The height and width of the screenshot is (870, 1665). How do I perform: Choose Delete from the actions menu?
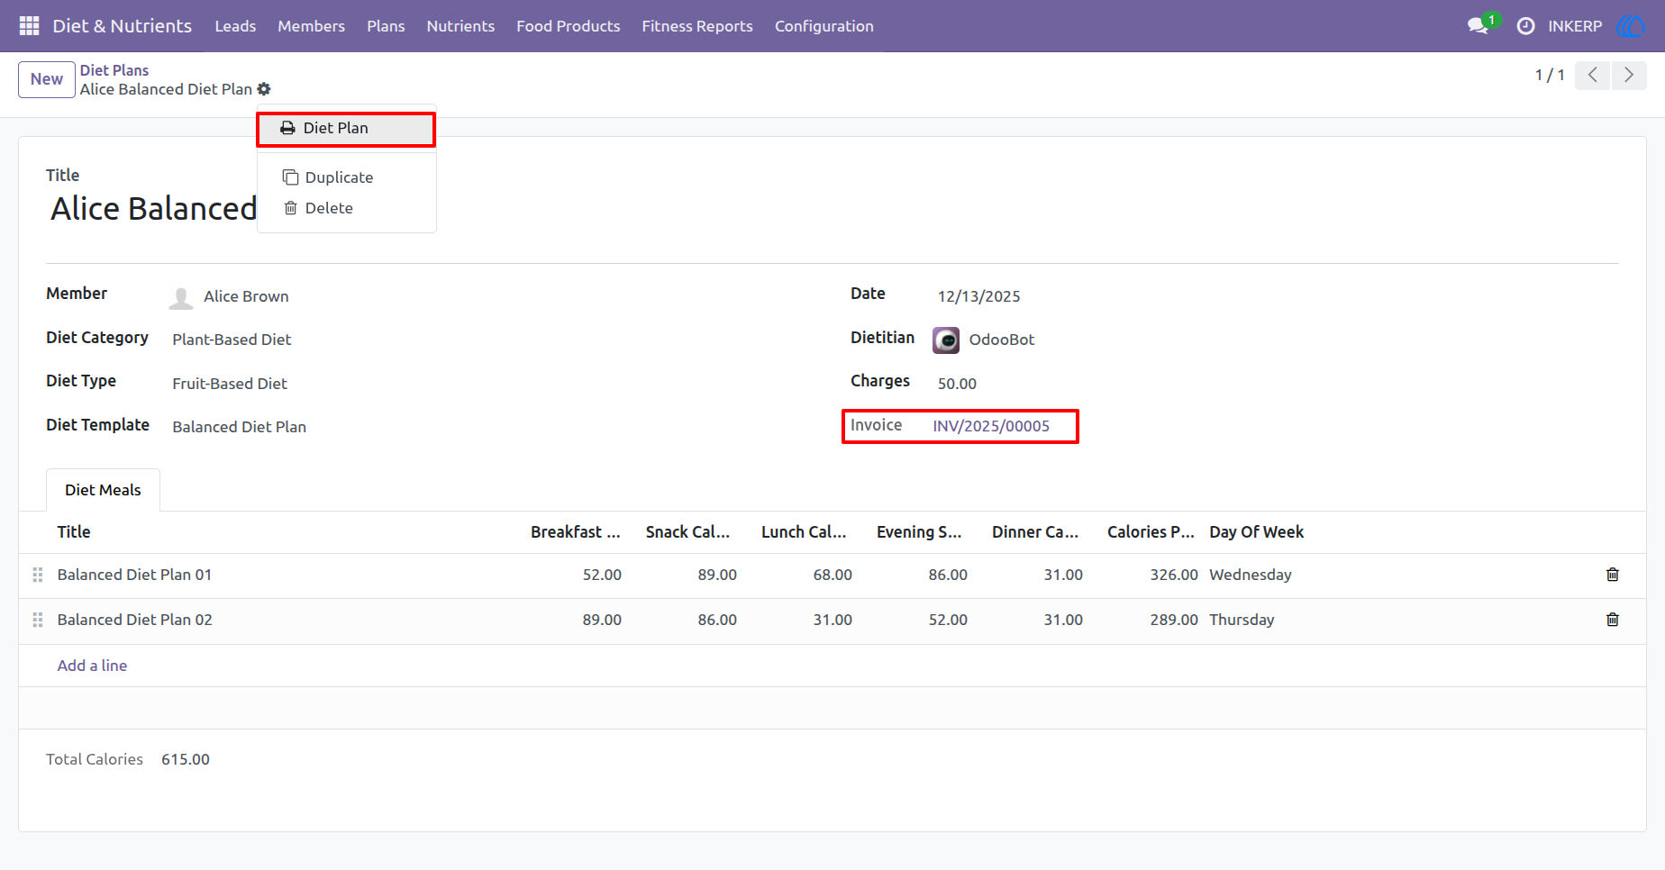[x=329, y=208]
